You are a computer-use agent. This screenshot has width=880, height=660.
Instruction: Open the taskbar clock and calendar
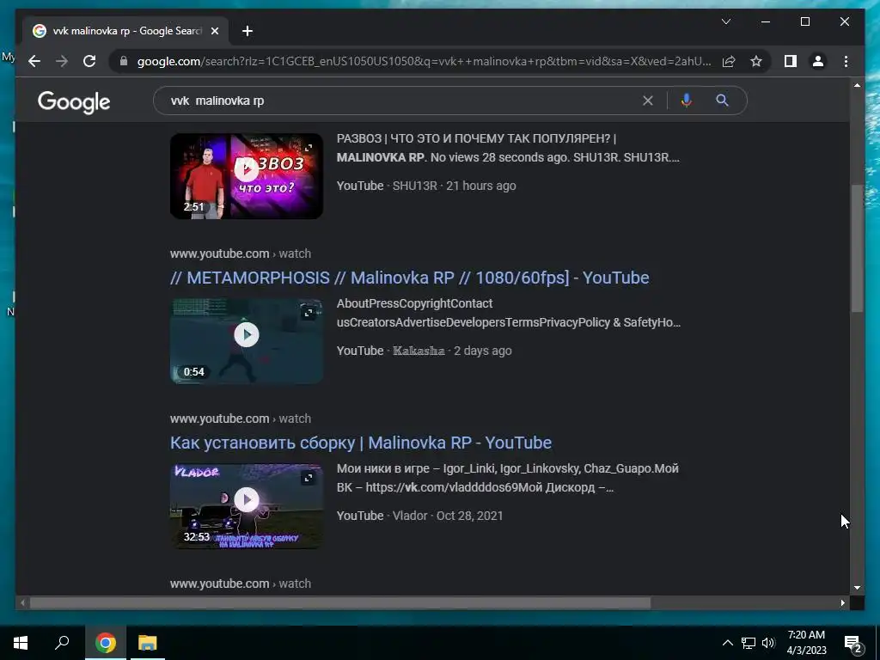point(806,643)
